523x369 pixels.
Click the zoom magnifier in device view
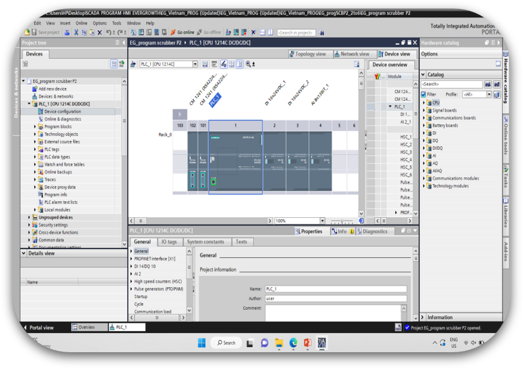(248, 64)
